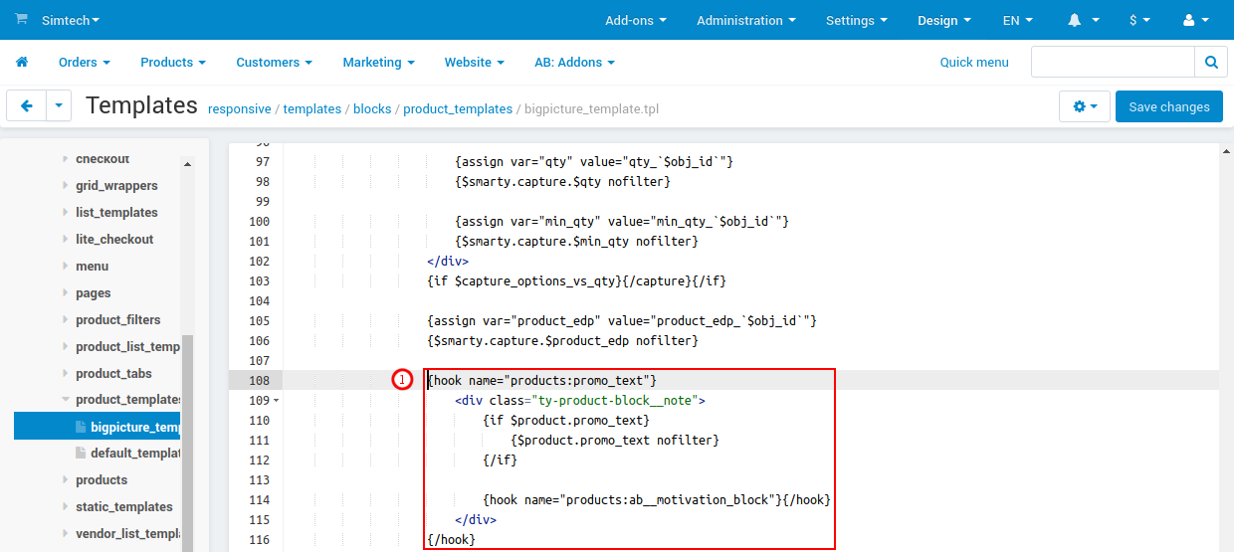Click the product_templates breadcrumb link
This screenshot has width=1234, height=552.
(x=458, y=109)
